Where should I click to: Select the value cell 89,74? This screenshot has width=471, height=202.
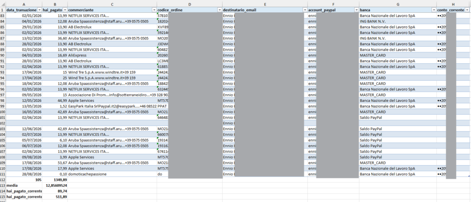tap(55, 191)
